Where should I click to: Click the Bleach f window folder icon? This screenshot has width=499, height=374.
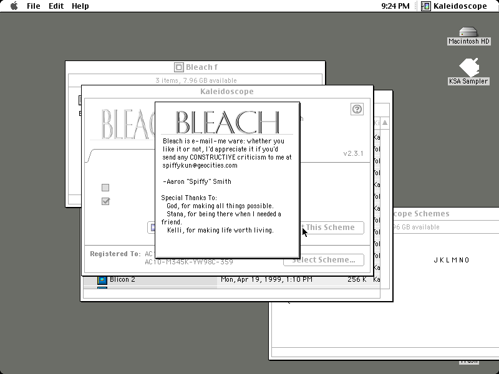tap(179, 67)
